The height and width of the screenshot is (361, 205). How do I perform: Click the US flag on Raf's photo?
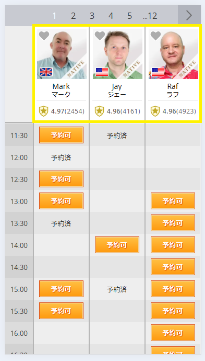(x=158, y=72)
